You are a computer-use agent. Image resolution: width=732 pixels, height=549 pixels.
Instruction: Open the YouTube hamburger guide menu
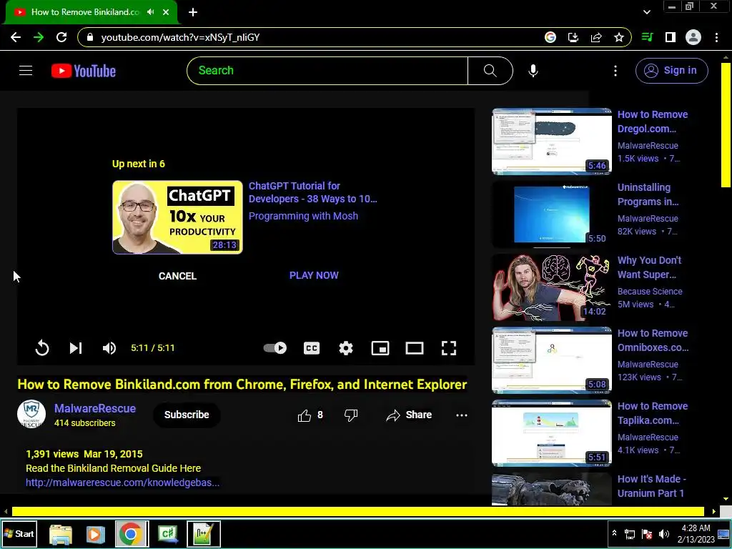tap(26, 71)
